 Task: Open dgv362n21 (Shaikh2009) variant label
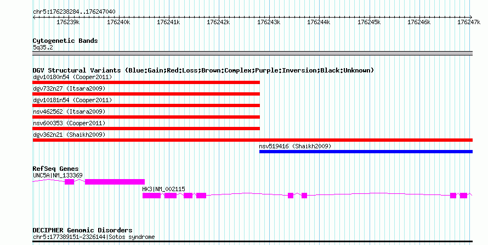click(69, 135)
